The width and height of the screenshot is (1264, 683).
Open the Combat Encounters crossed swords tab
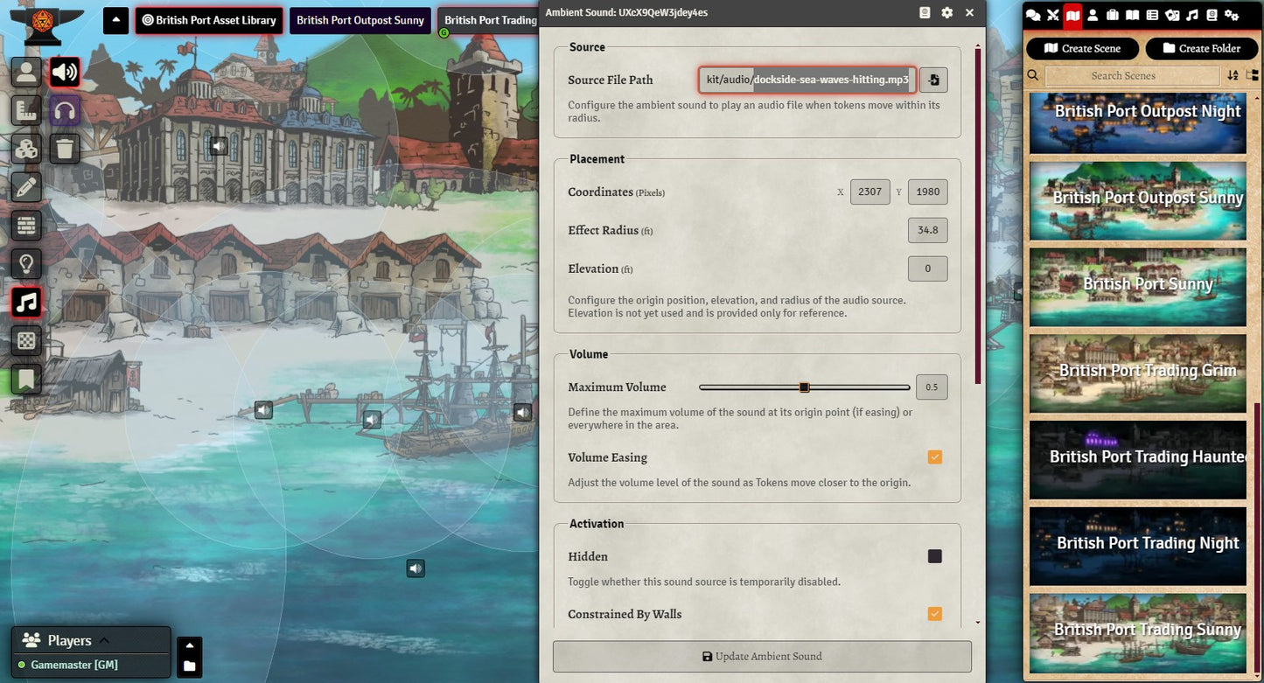1053,15
